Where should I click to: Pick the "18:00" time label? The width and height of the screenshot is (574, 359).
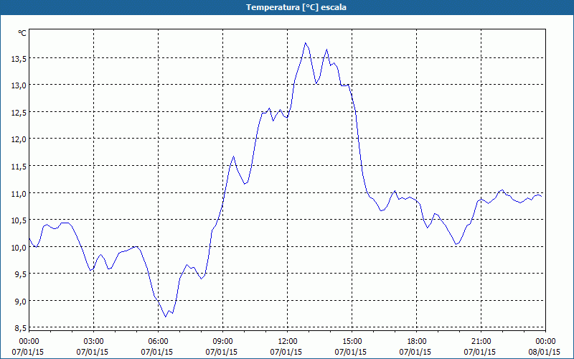pos(417,342)
